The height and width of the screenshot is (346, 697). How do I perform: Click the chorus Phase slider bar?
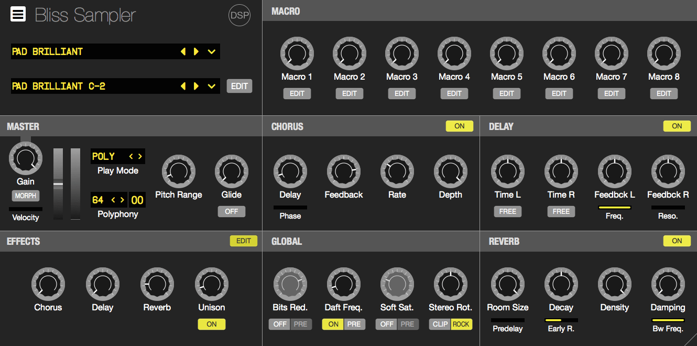tap(290, 208)
